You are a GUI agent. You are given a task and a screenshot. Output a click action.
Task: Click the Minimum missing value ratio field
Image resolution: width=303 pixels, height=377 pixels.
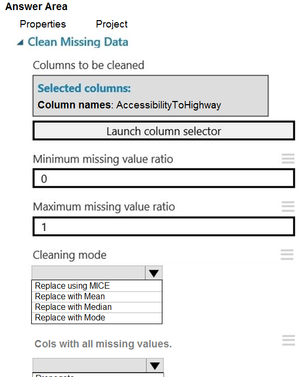[164, 179]
